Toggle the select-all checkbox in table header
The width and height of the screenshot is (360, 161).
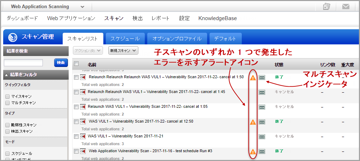[x=76, y=64]
